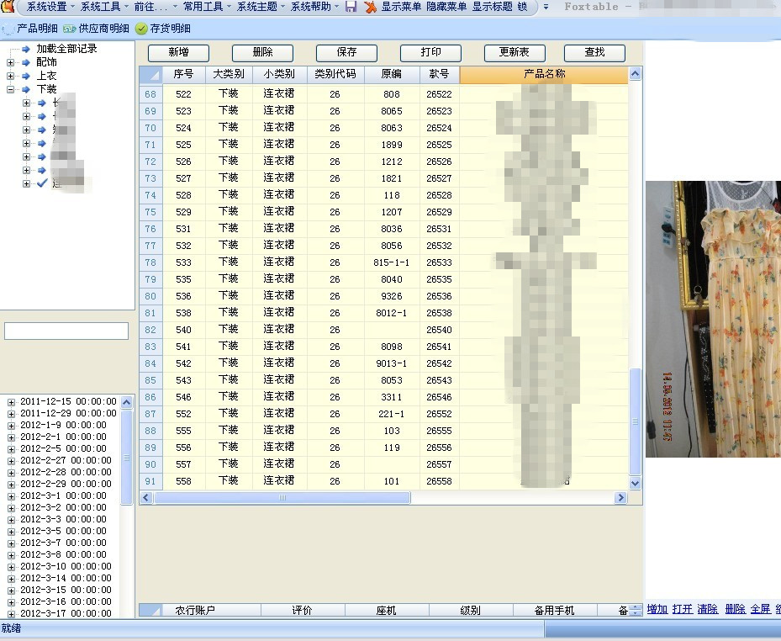781x641 pixels.
Task: Select the 加载全部记录 tree node
Action: coord(66,49)
